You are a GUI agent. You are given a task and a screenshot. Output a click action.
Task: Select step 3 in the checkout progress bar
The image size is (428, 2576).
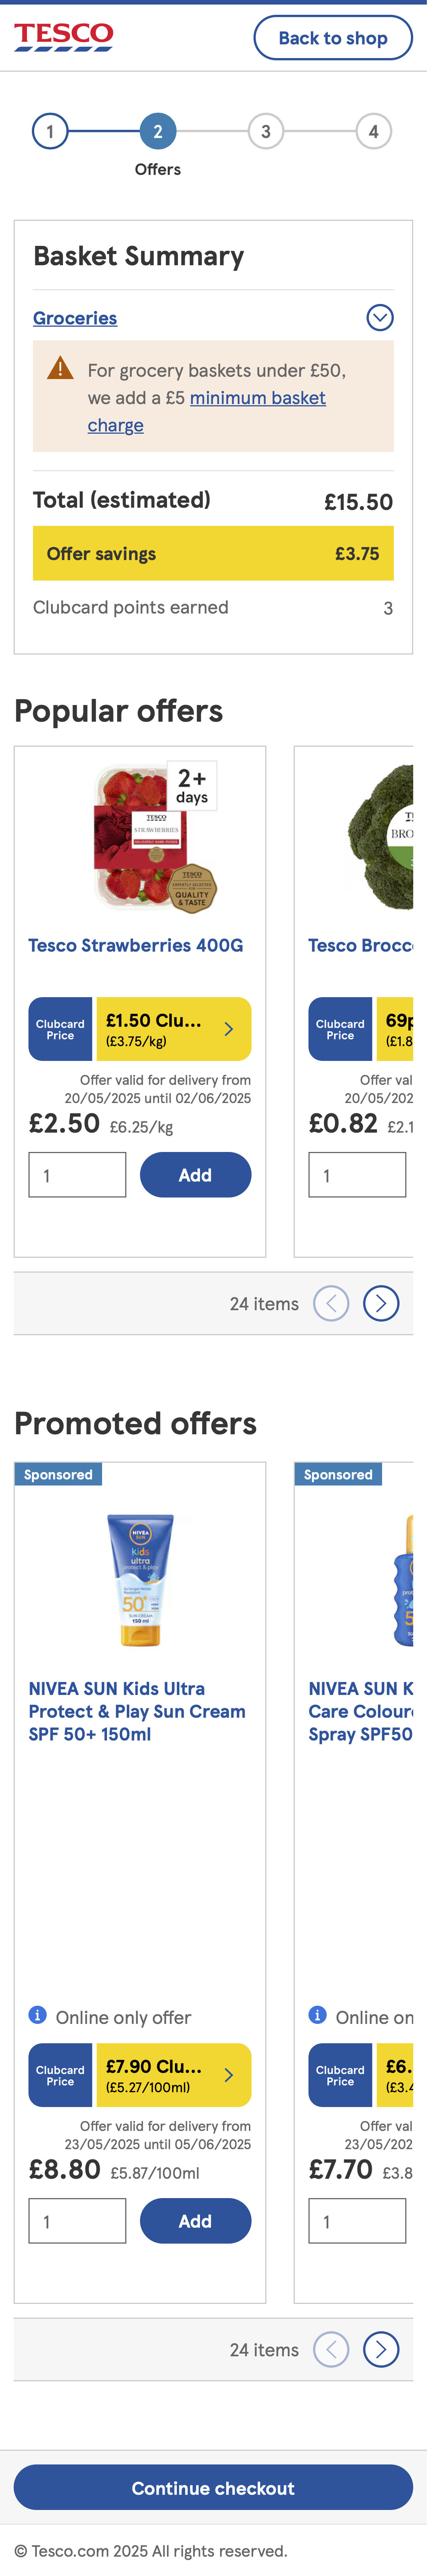coord(266,131)
